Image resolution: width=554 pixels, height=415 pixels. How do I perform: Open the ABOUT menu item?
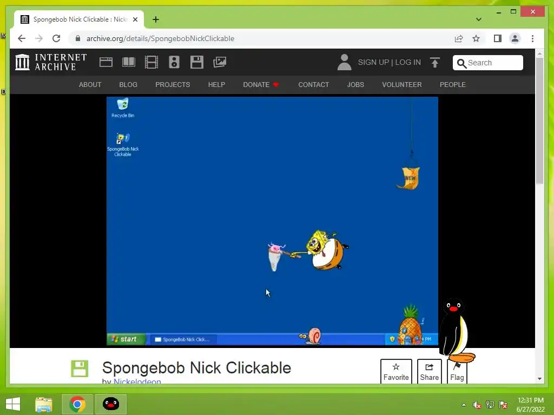tap(90, 85)
